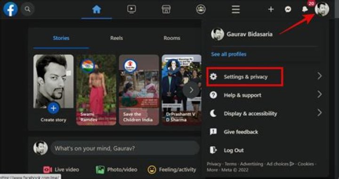Click the Live video button
Screen dimensions: 339x179
[61, 170]
